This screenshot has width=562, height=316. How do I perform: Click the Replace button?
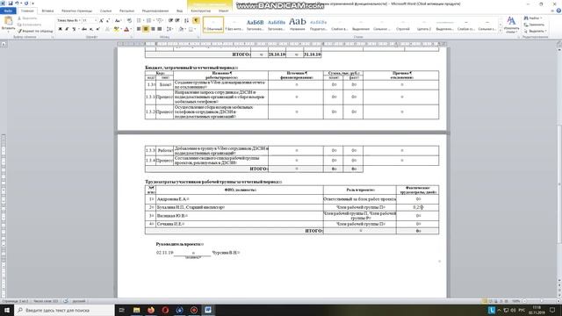(535, 25)
